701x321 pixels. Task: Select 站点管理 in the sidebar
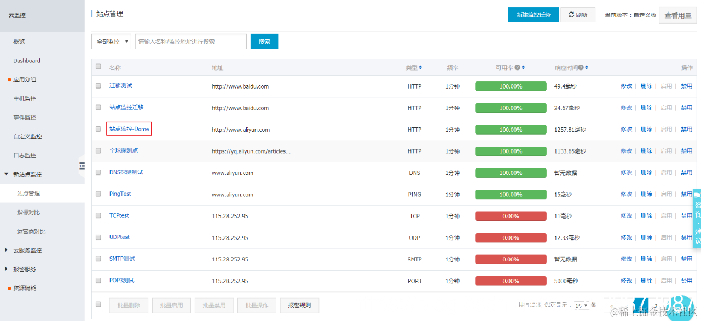[28, 194]
